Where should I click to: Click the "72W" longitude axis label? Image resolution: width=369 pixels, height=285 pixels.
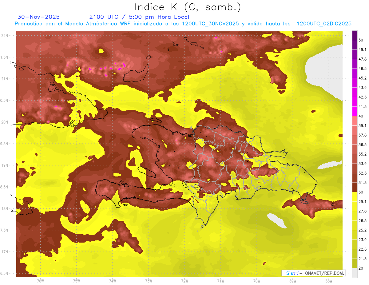click(184, 281)
